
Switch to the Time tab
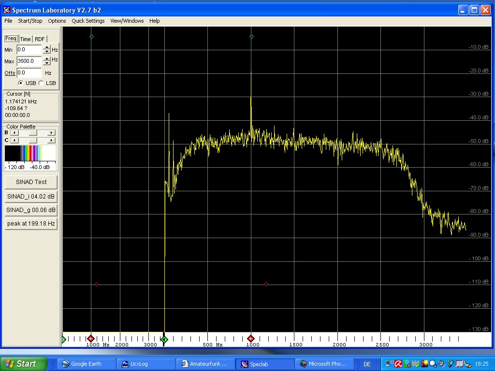tap(25, 39)
